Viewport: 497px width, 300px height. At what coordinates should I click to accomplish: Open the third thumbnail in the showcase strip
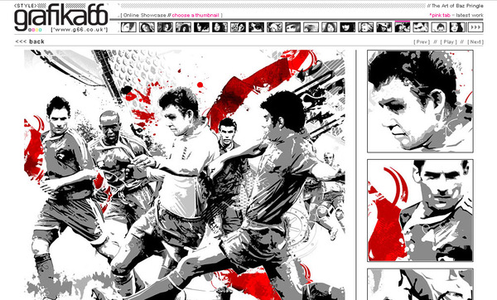click(x=165, y=27)
